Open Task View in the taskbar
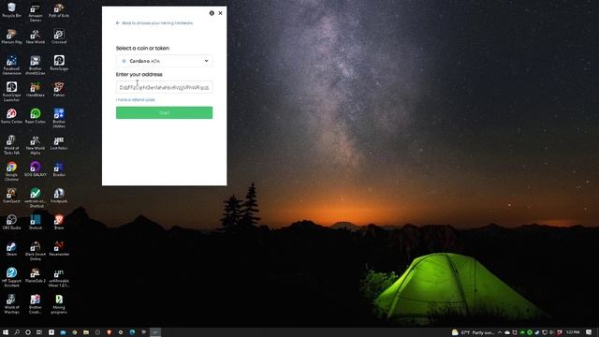Image resolution: width=599 pixels, height=337 pixels. 39,332
